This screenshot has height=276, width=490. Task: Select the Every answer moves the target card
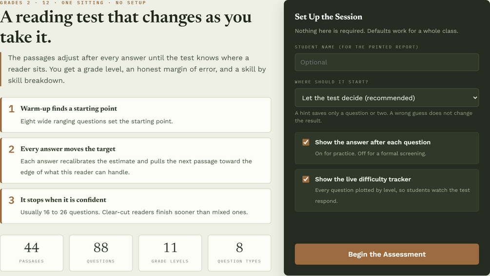136,160
